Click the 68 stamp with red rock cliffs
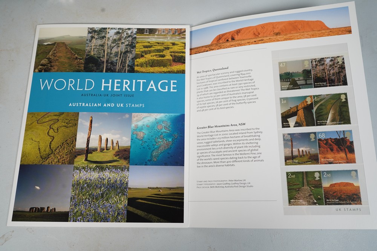Screen dimensions: 377x251 click(336, 147)
